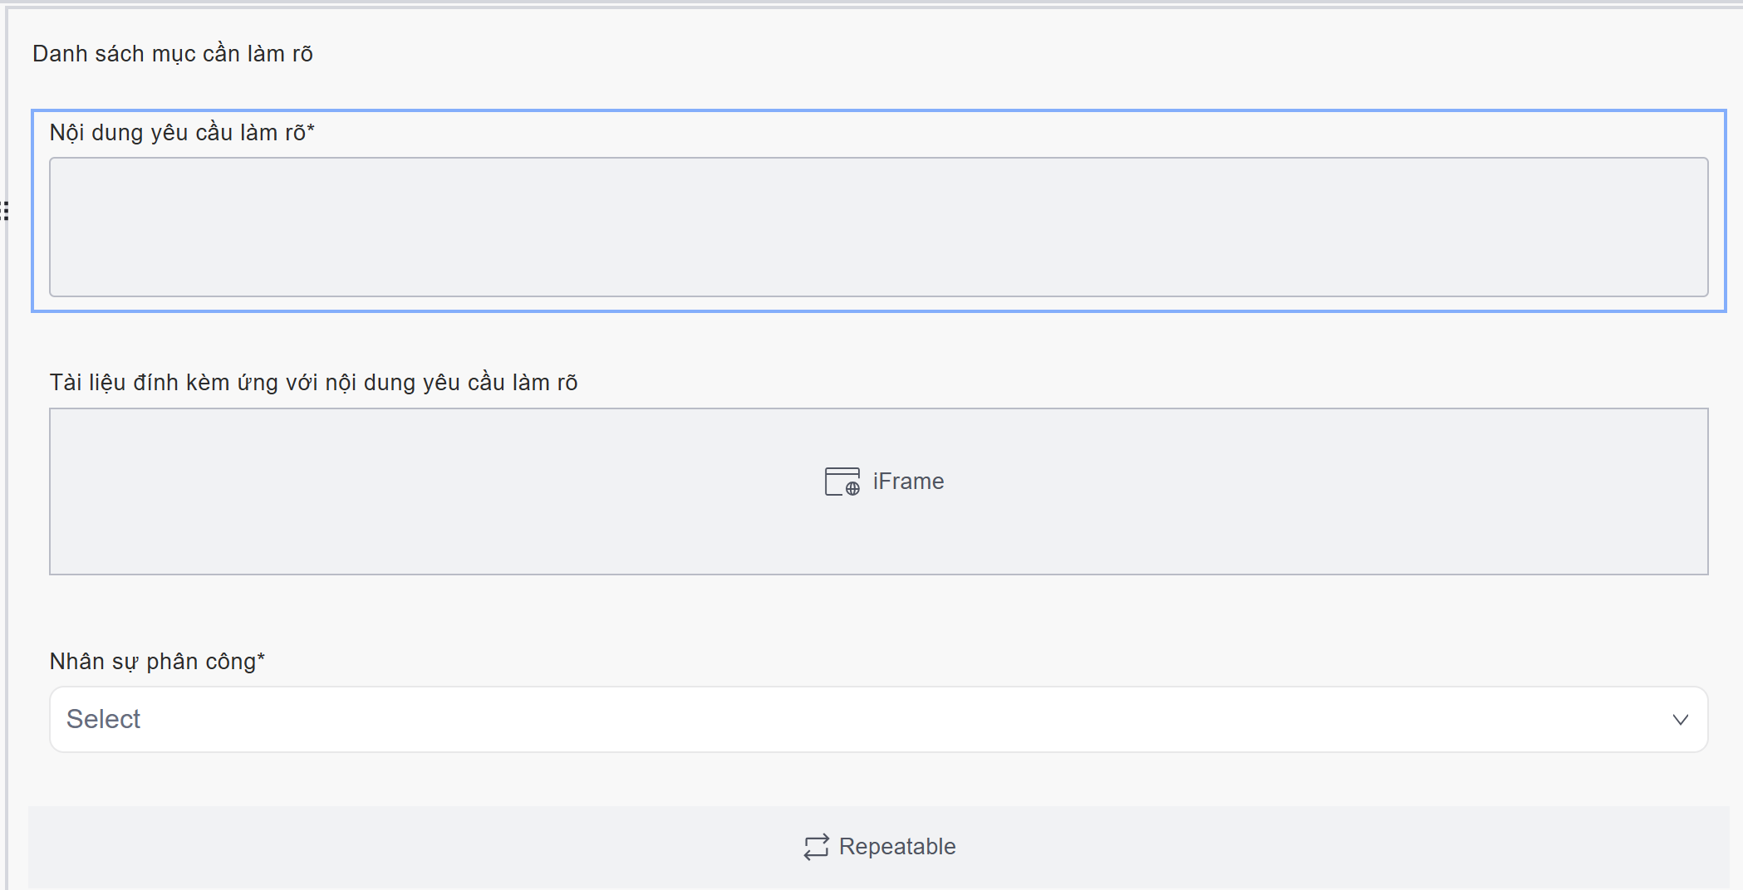Click the required asterisk after "làm rõ"
Screen dimensions: 1743x890
tap(311, 130)
